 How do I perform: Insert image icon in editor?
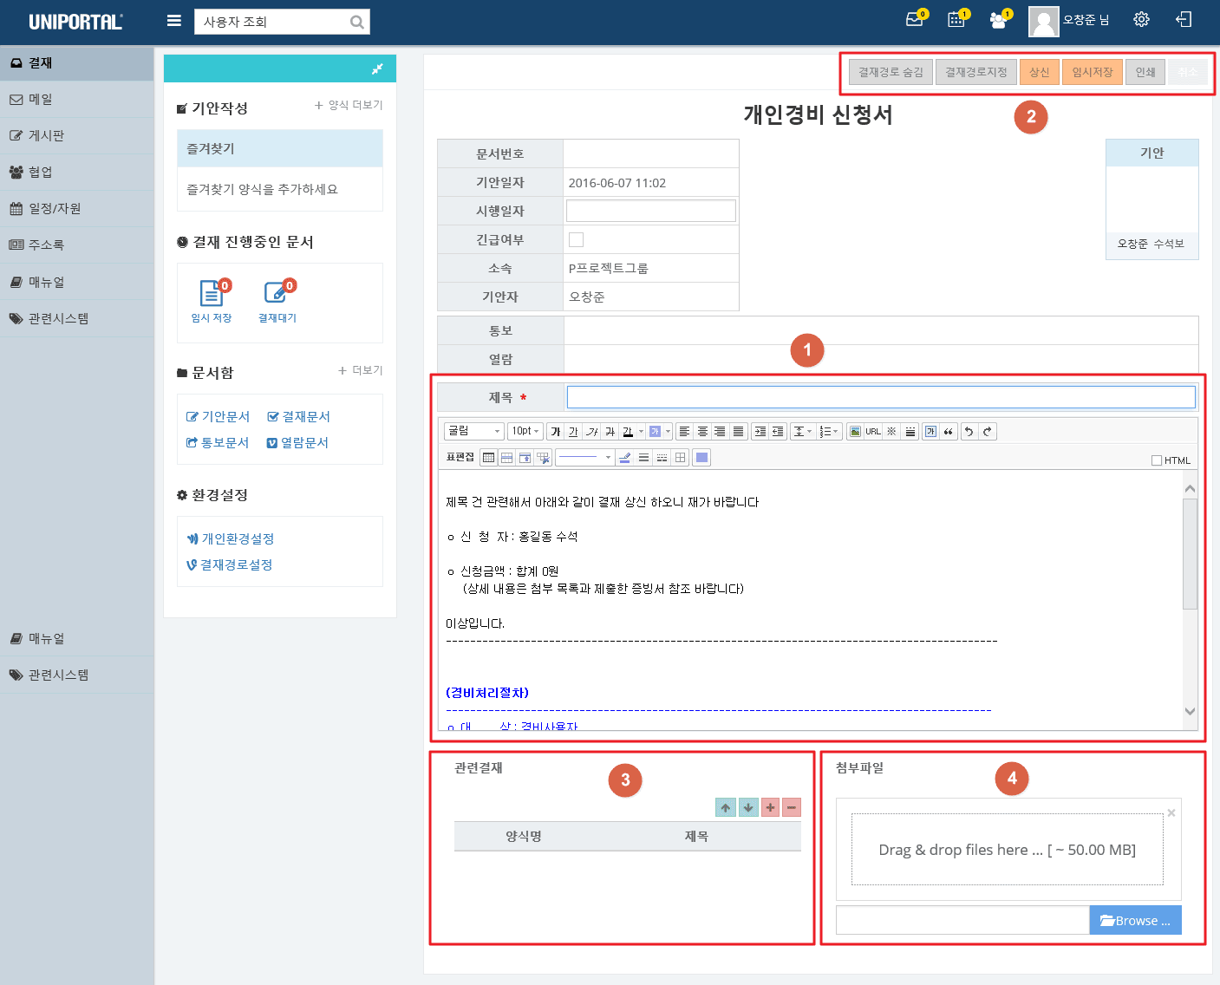pyautogui.click(x=855, y=431)
